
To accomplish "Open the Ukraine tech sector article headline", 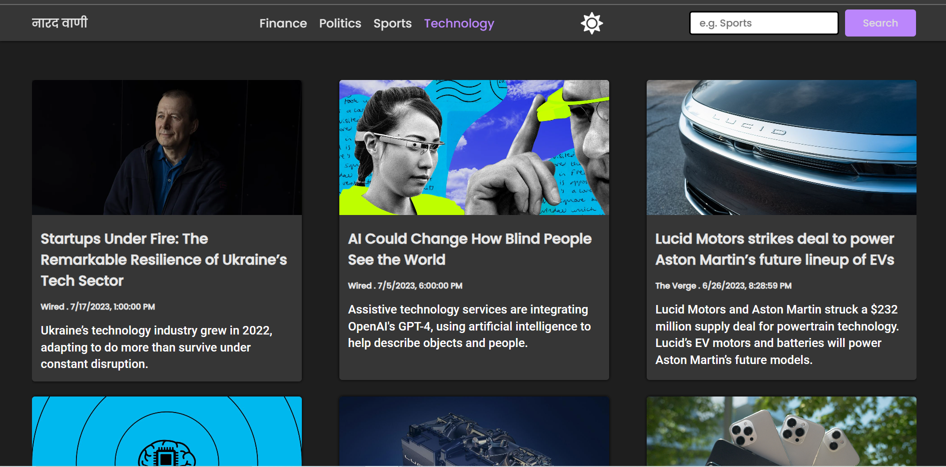I will [163, 259].
